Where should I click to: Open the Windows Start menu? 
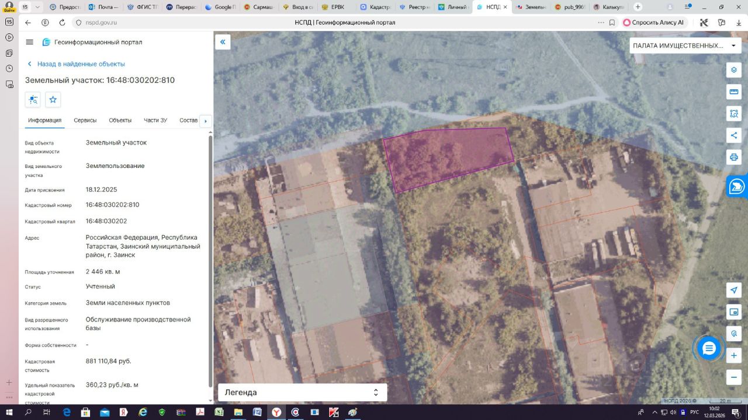pyautogui.click(x=9, y=412)
